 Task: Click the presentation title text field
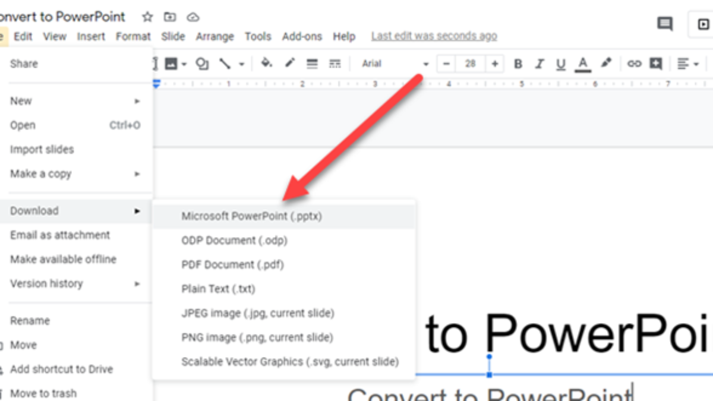[x=63, y=17]
